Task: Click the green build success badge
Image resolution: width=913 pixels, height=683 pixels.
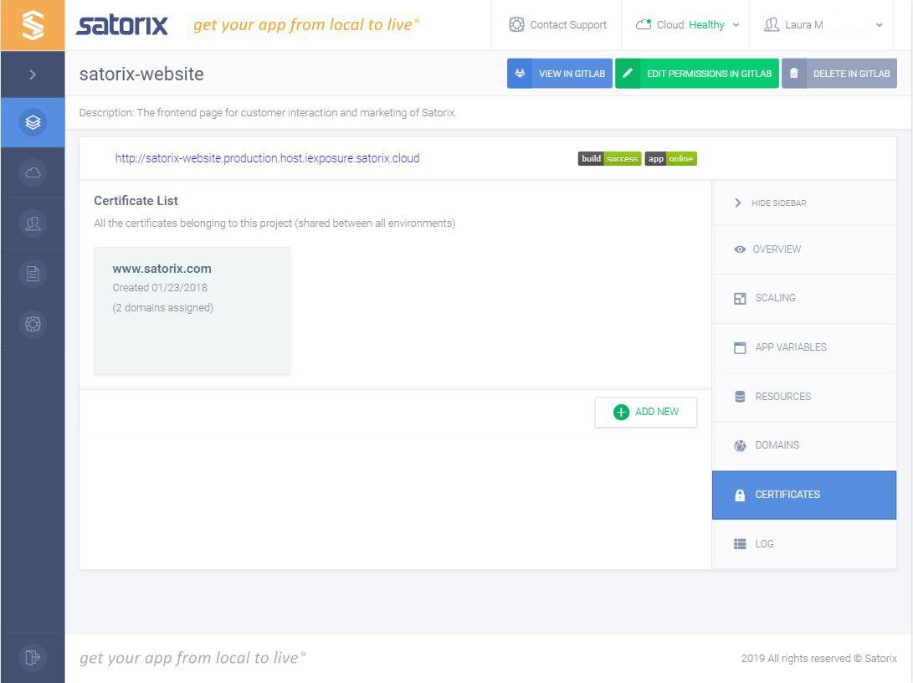Action: click(609, 158)
